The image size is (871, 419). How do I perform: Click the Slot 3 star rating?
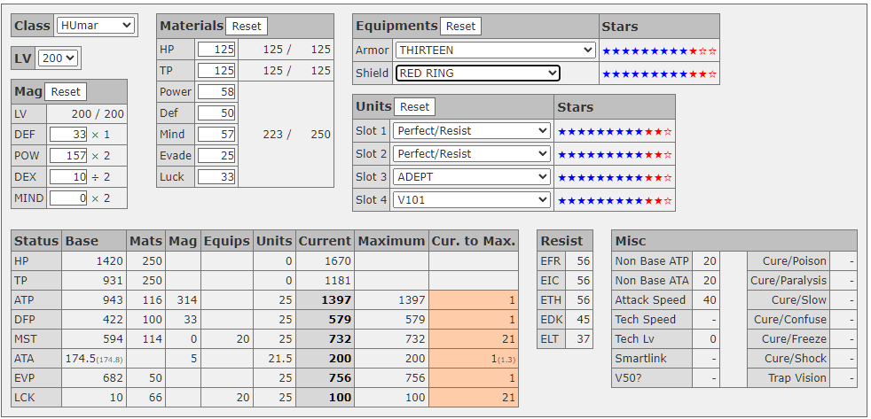pyautogui.click(x=615, y=177)
